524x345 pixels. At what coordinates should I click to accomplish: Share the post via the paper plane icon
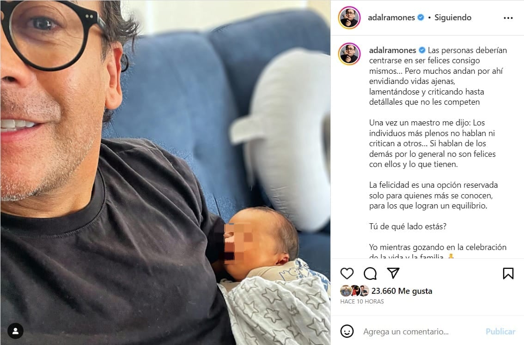pyautogui.click(x=393, y=273)
